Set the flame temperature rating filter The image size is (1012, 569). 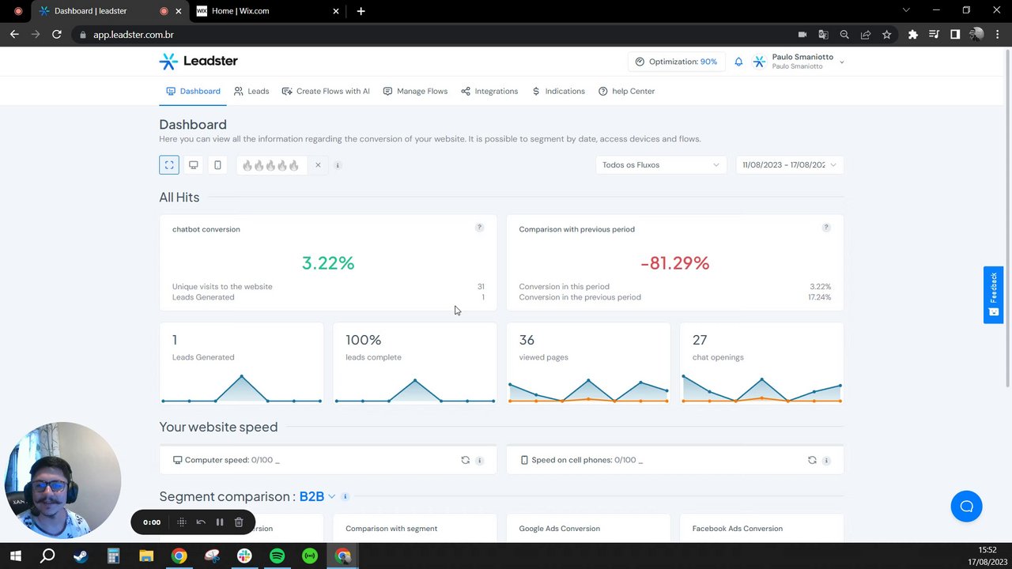click(270, 165)
